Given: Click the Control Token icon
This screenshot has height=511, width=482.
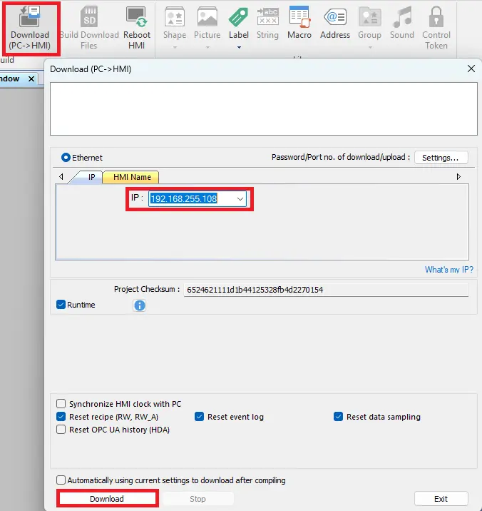Looking at the screenshot, I should (436, 27).
